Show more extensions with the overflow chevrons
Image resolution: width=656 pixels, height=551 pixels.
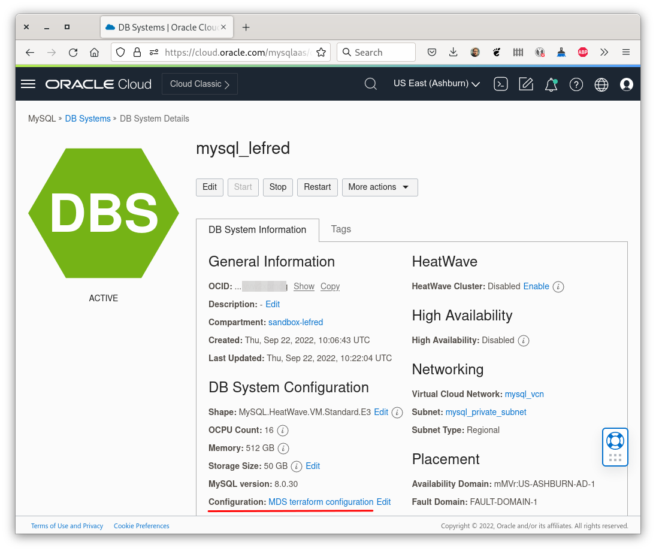[604, 52]
